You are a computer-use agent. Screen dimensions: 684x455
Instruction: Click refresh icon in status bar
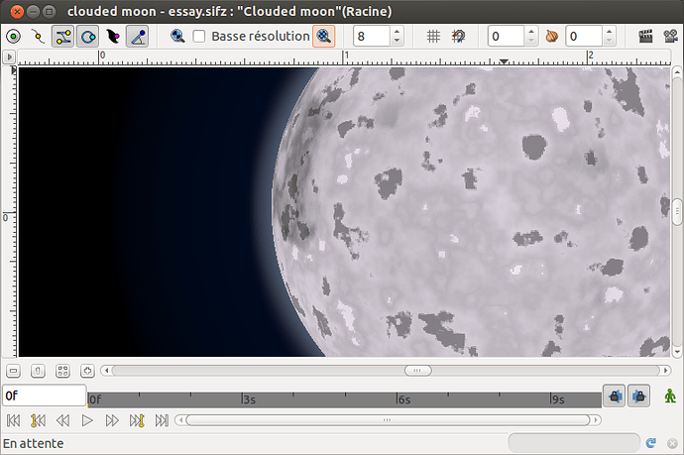click(650, 443)
